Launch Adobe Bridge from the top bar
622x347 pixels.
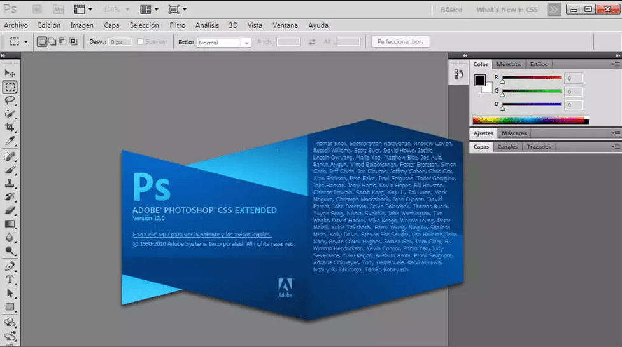[x=38, y=9]
